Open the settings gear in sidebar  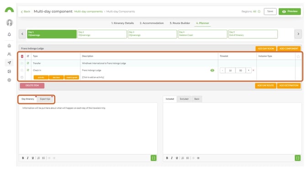pyautogui.click(x=9, y=80)
